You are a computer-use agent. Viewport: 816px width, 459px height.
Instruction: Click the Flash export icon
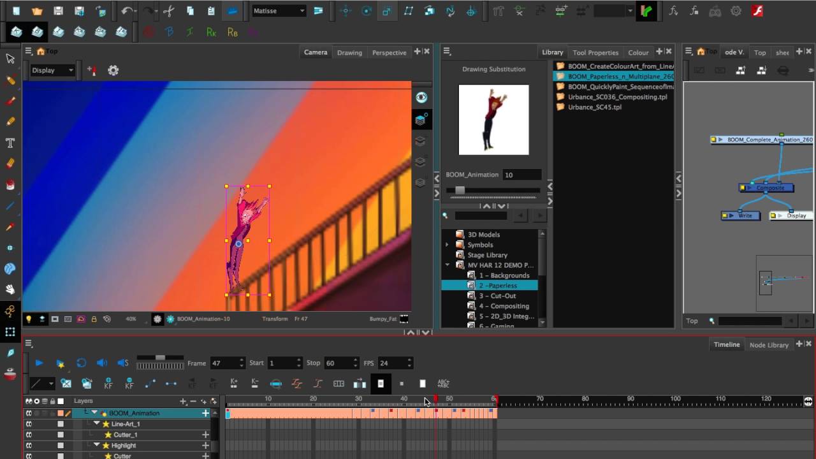tap(757, 11)
